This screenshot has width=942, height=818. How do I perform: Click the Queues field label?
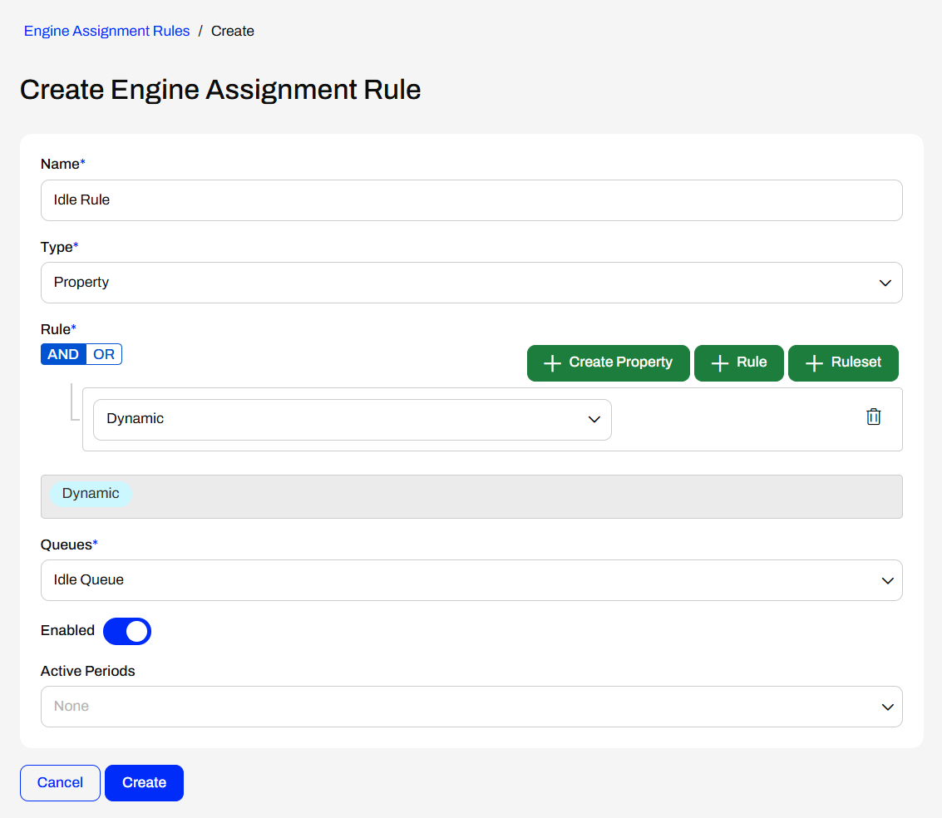click(69, 545)
